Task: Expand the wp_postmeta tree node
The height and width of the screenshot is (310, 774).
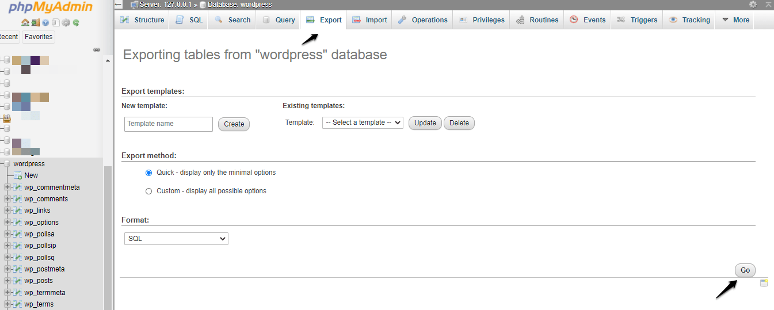Action: (7, 269)
